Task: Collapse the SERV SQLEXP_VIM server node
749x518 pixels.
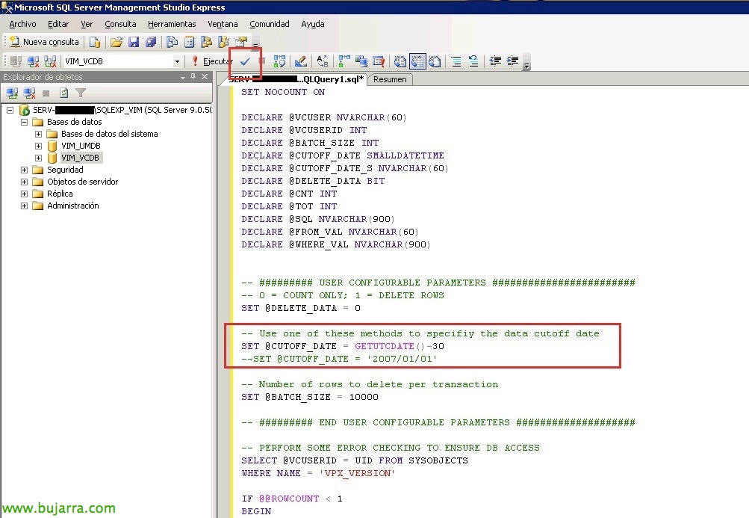Action: 10,110
